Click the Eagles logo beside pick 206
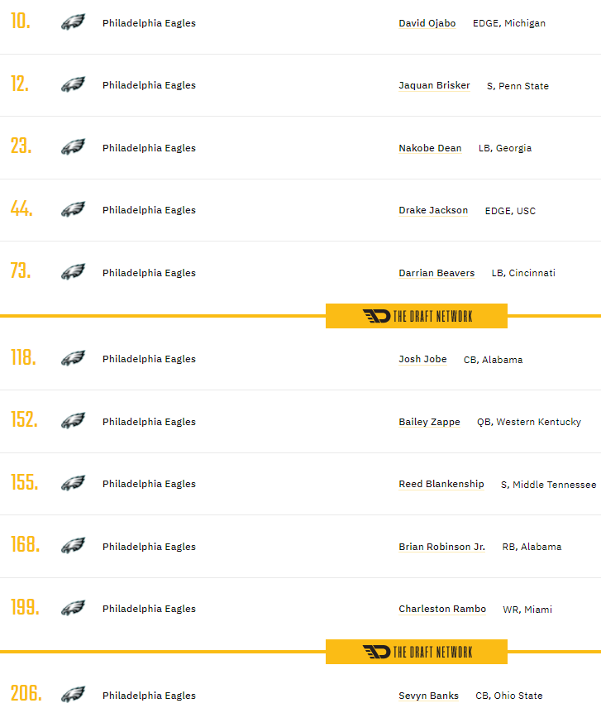 point(73,695)
